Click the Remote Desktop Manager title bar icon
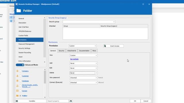The image size is (184, 103). (x=17, y=4)
